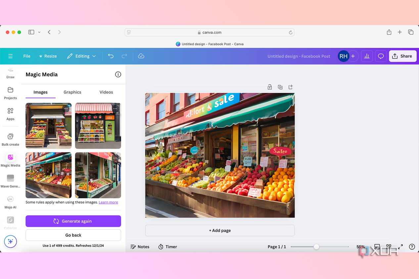
Task: Open the comments speech bubble icon
Action: click(381, 56)
